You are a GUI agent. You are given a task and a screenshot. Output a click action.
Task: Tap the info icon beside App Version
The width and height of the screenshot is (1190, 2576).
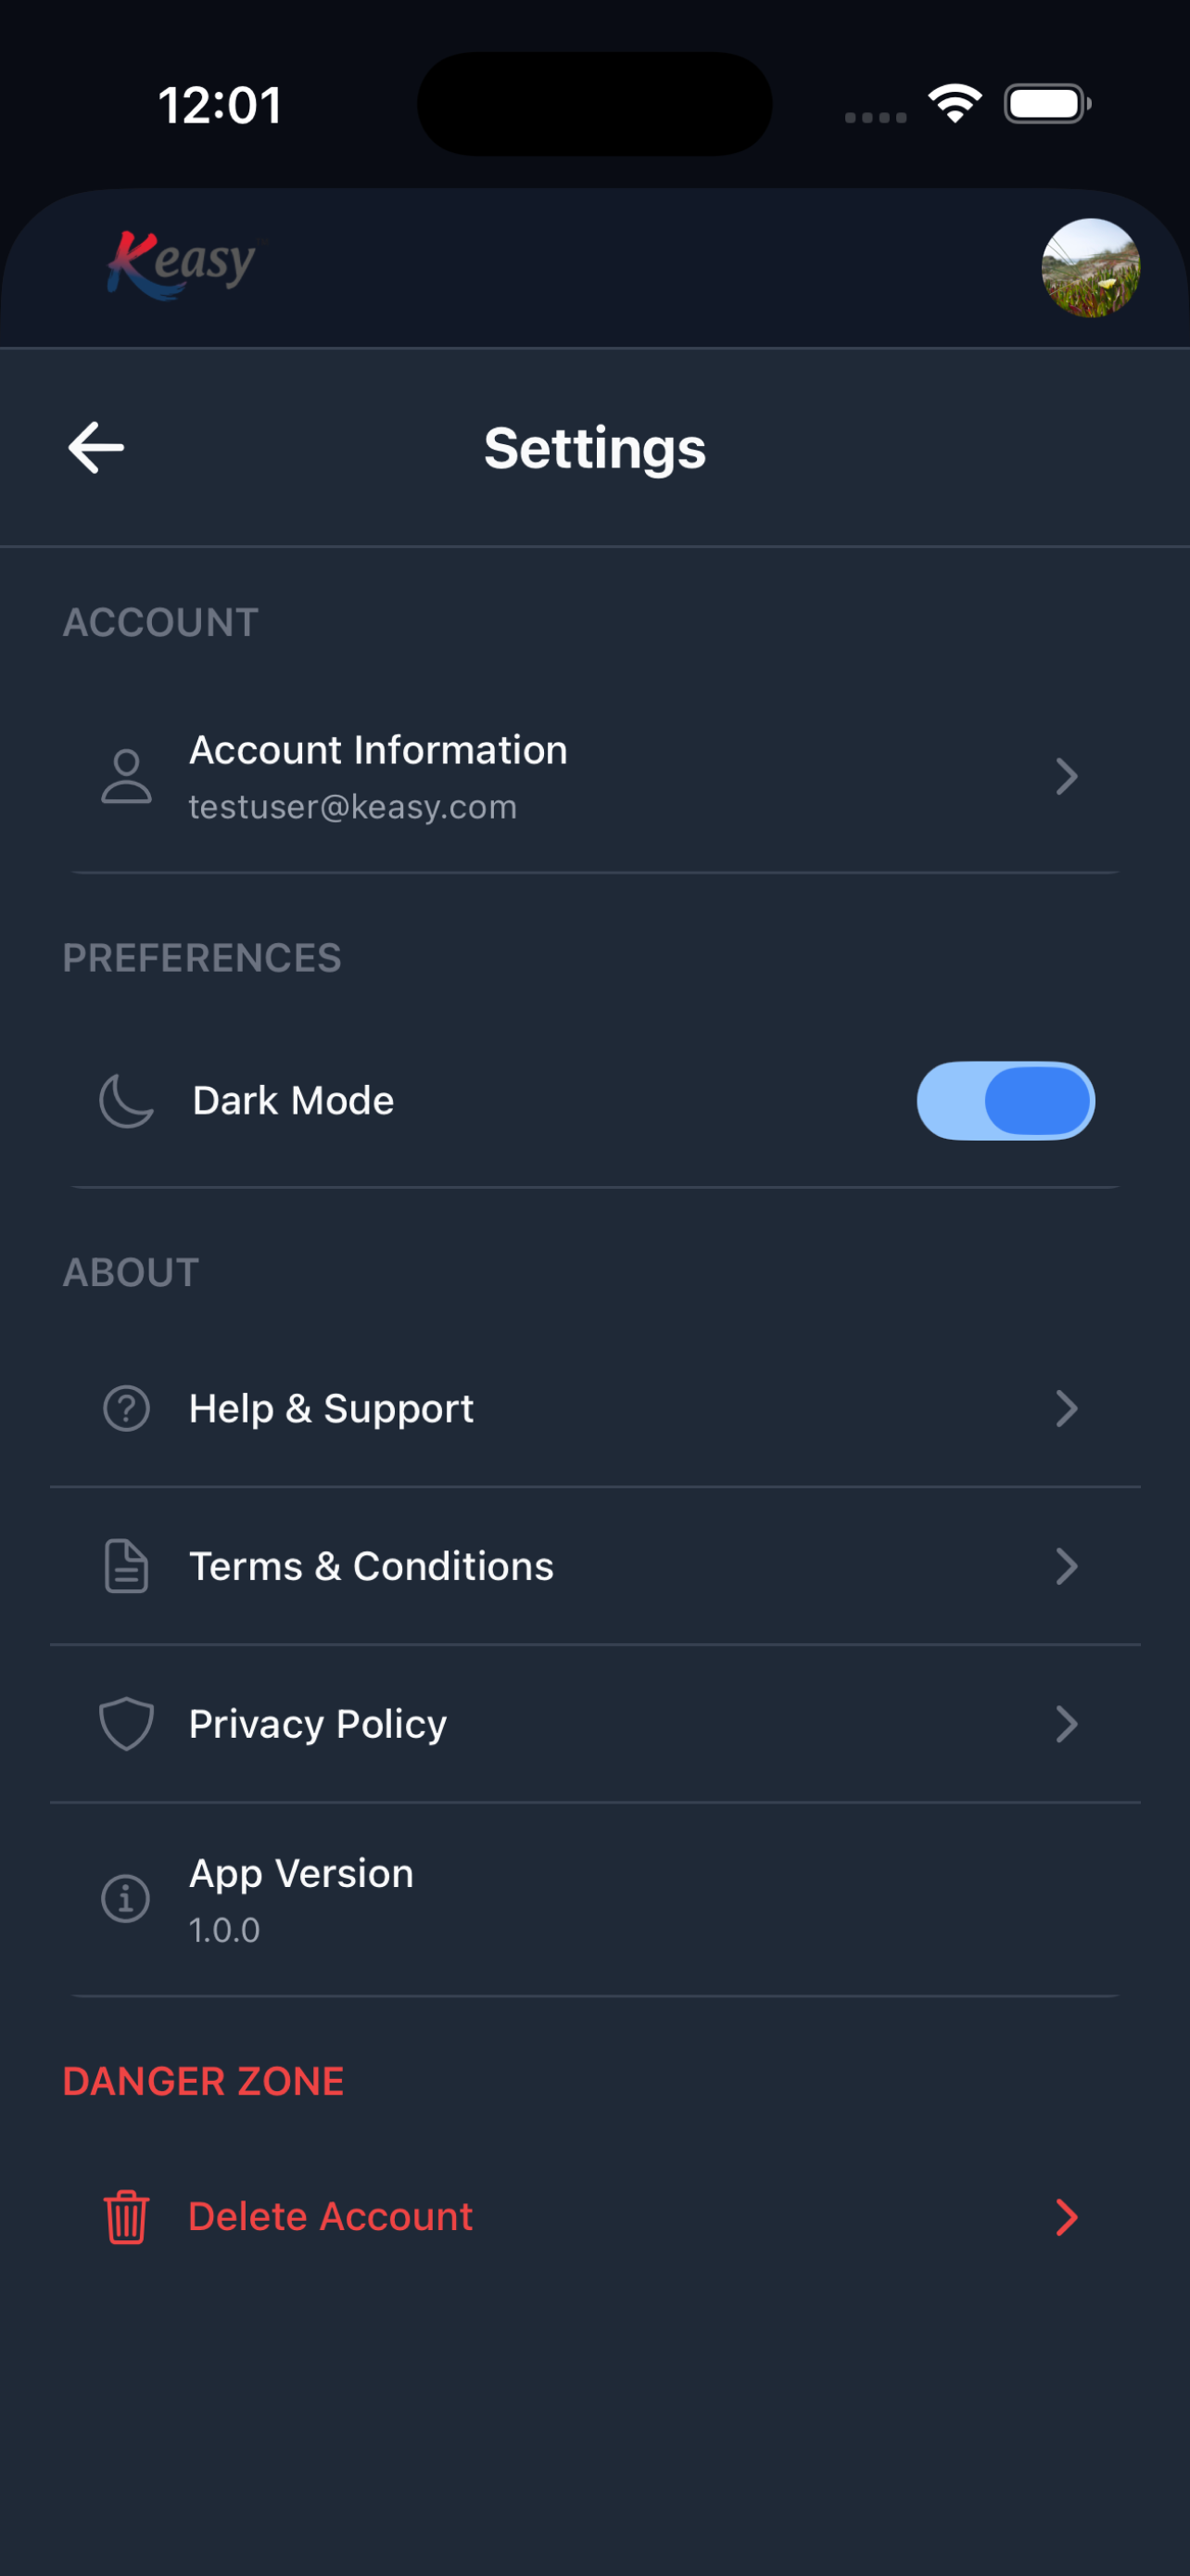point(127,1898)
